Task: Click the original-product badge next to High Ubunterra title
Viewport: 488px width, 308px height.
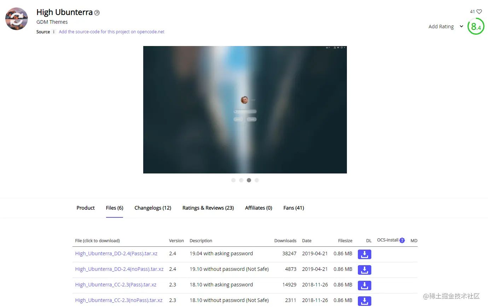Action: (x=97, y=13)
